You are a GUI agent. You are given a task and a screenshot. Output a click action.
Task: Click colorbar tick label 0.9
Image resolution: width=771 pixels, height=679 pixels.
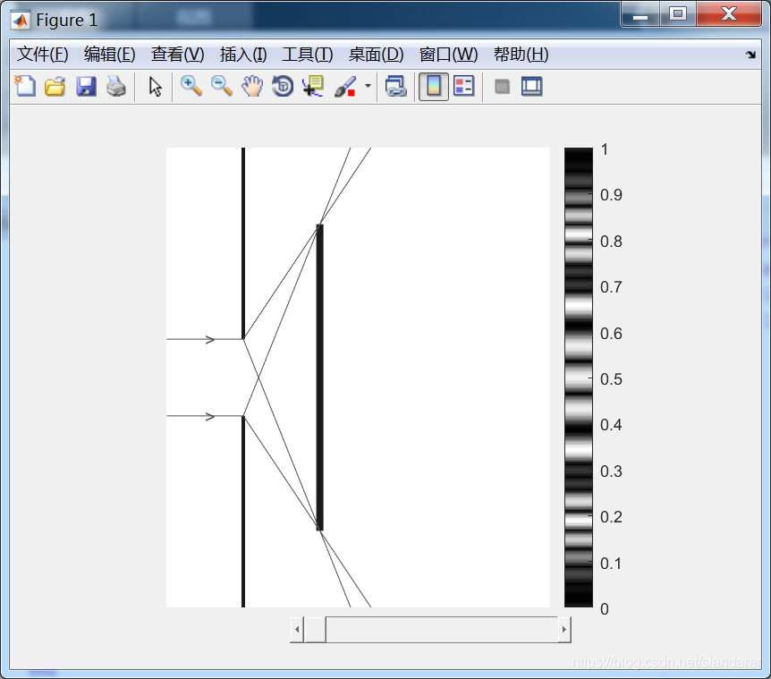tap(611, 195)
